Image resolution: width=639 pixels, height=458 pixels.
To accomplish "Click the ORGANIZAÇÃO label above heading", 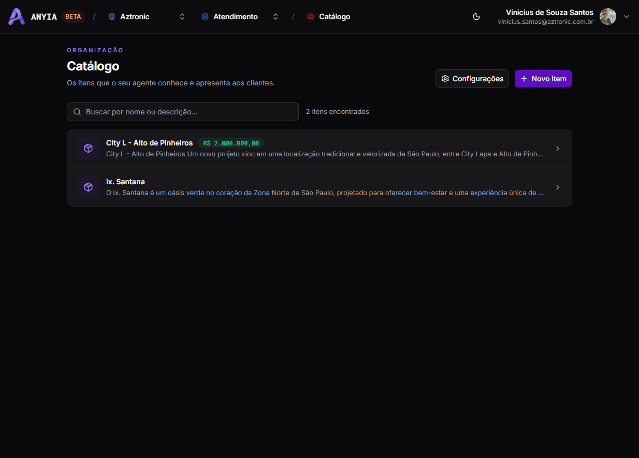I will click(95, 50).
